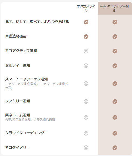
Task: Click the camera-only check for おやつをあげる row
Action: (x=86, y=22)
